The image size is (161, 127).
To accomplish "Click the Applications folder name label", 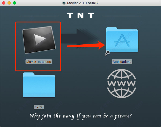I will pyautogui.click(x=122, y=62).
